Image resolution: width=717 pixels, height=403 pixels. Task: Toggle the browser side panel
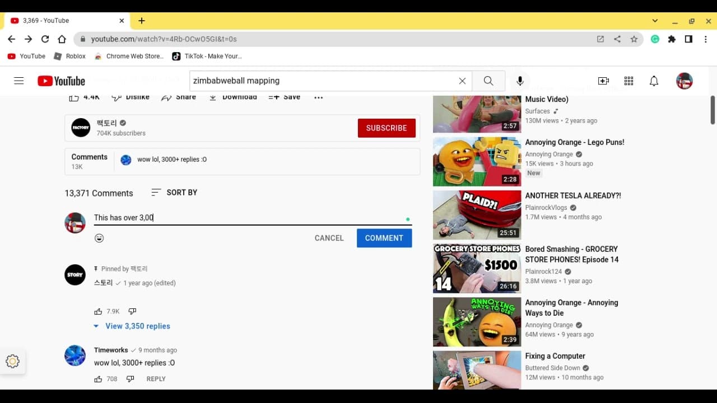(688, 39)
